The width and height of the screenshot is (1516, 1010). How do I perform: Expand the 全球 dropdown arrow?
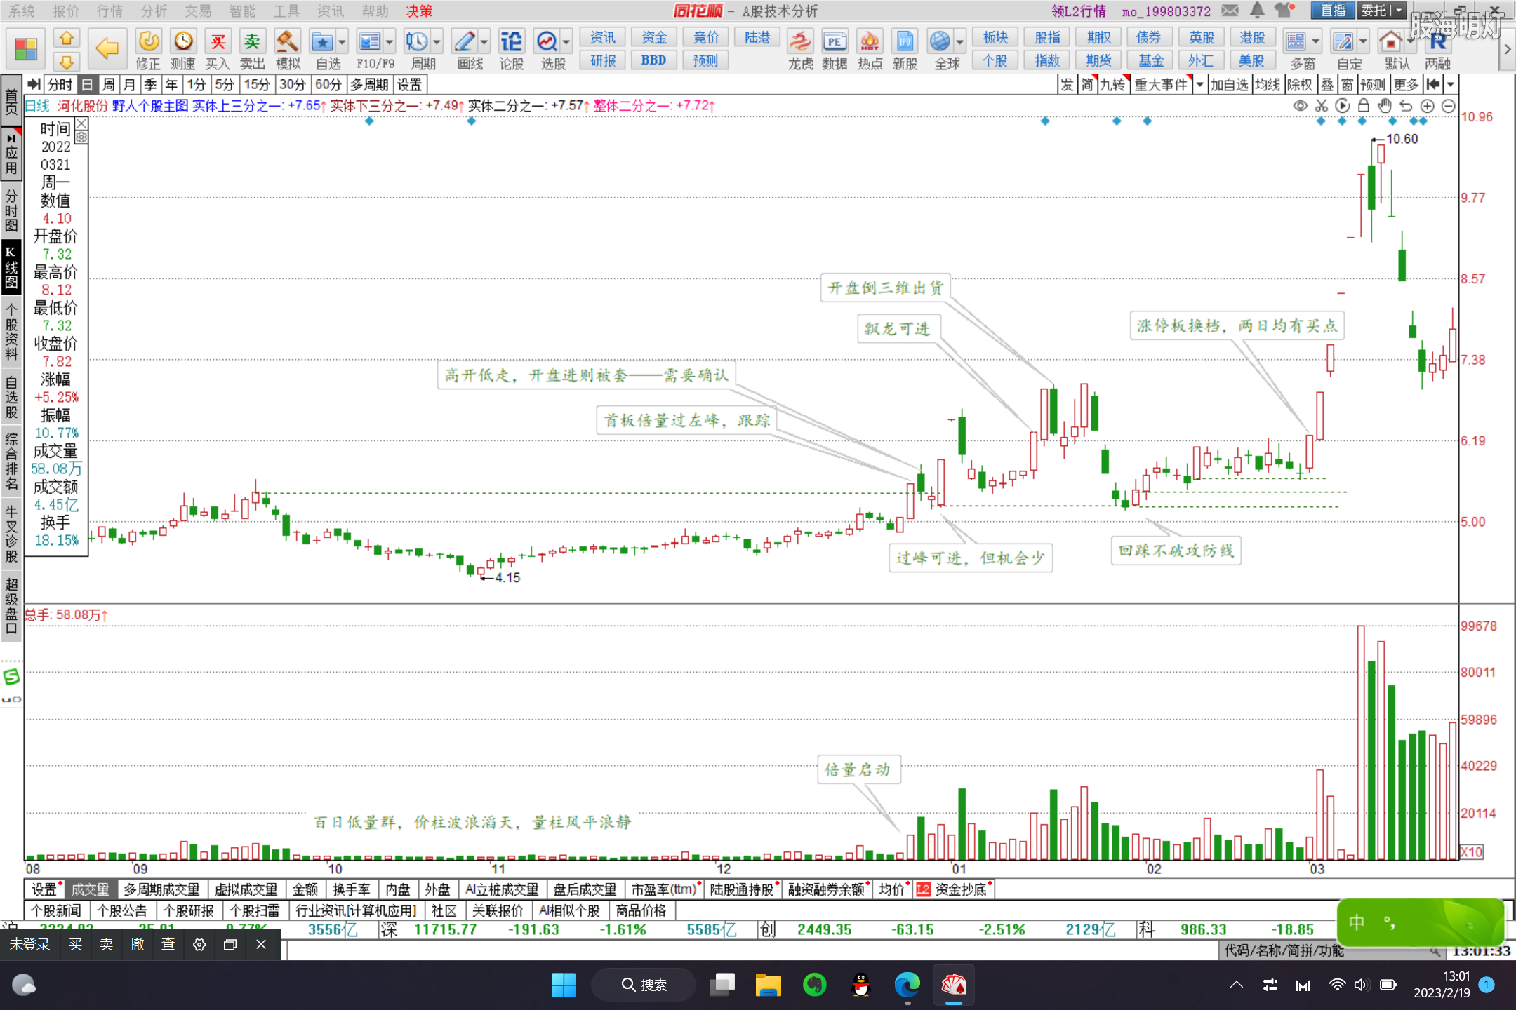pyautogui.click(x=960, y=42)
